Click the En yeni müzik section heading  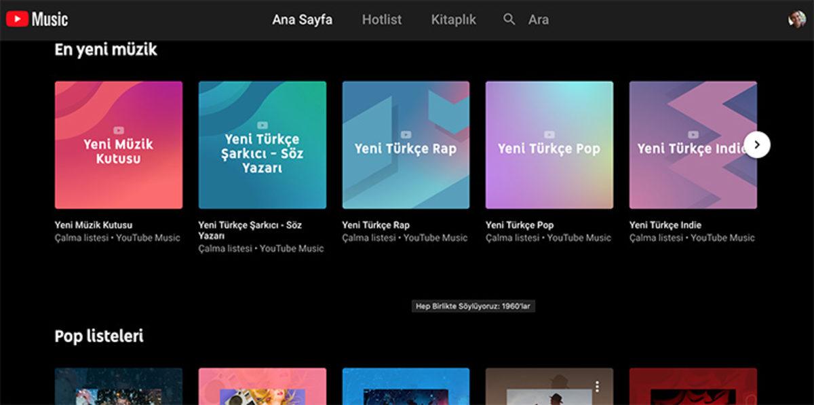coord(106,50)
